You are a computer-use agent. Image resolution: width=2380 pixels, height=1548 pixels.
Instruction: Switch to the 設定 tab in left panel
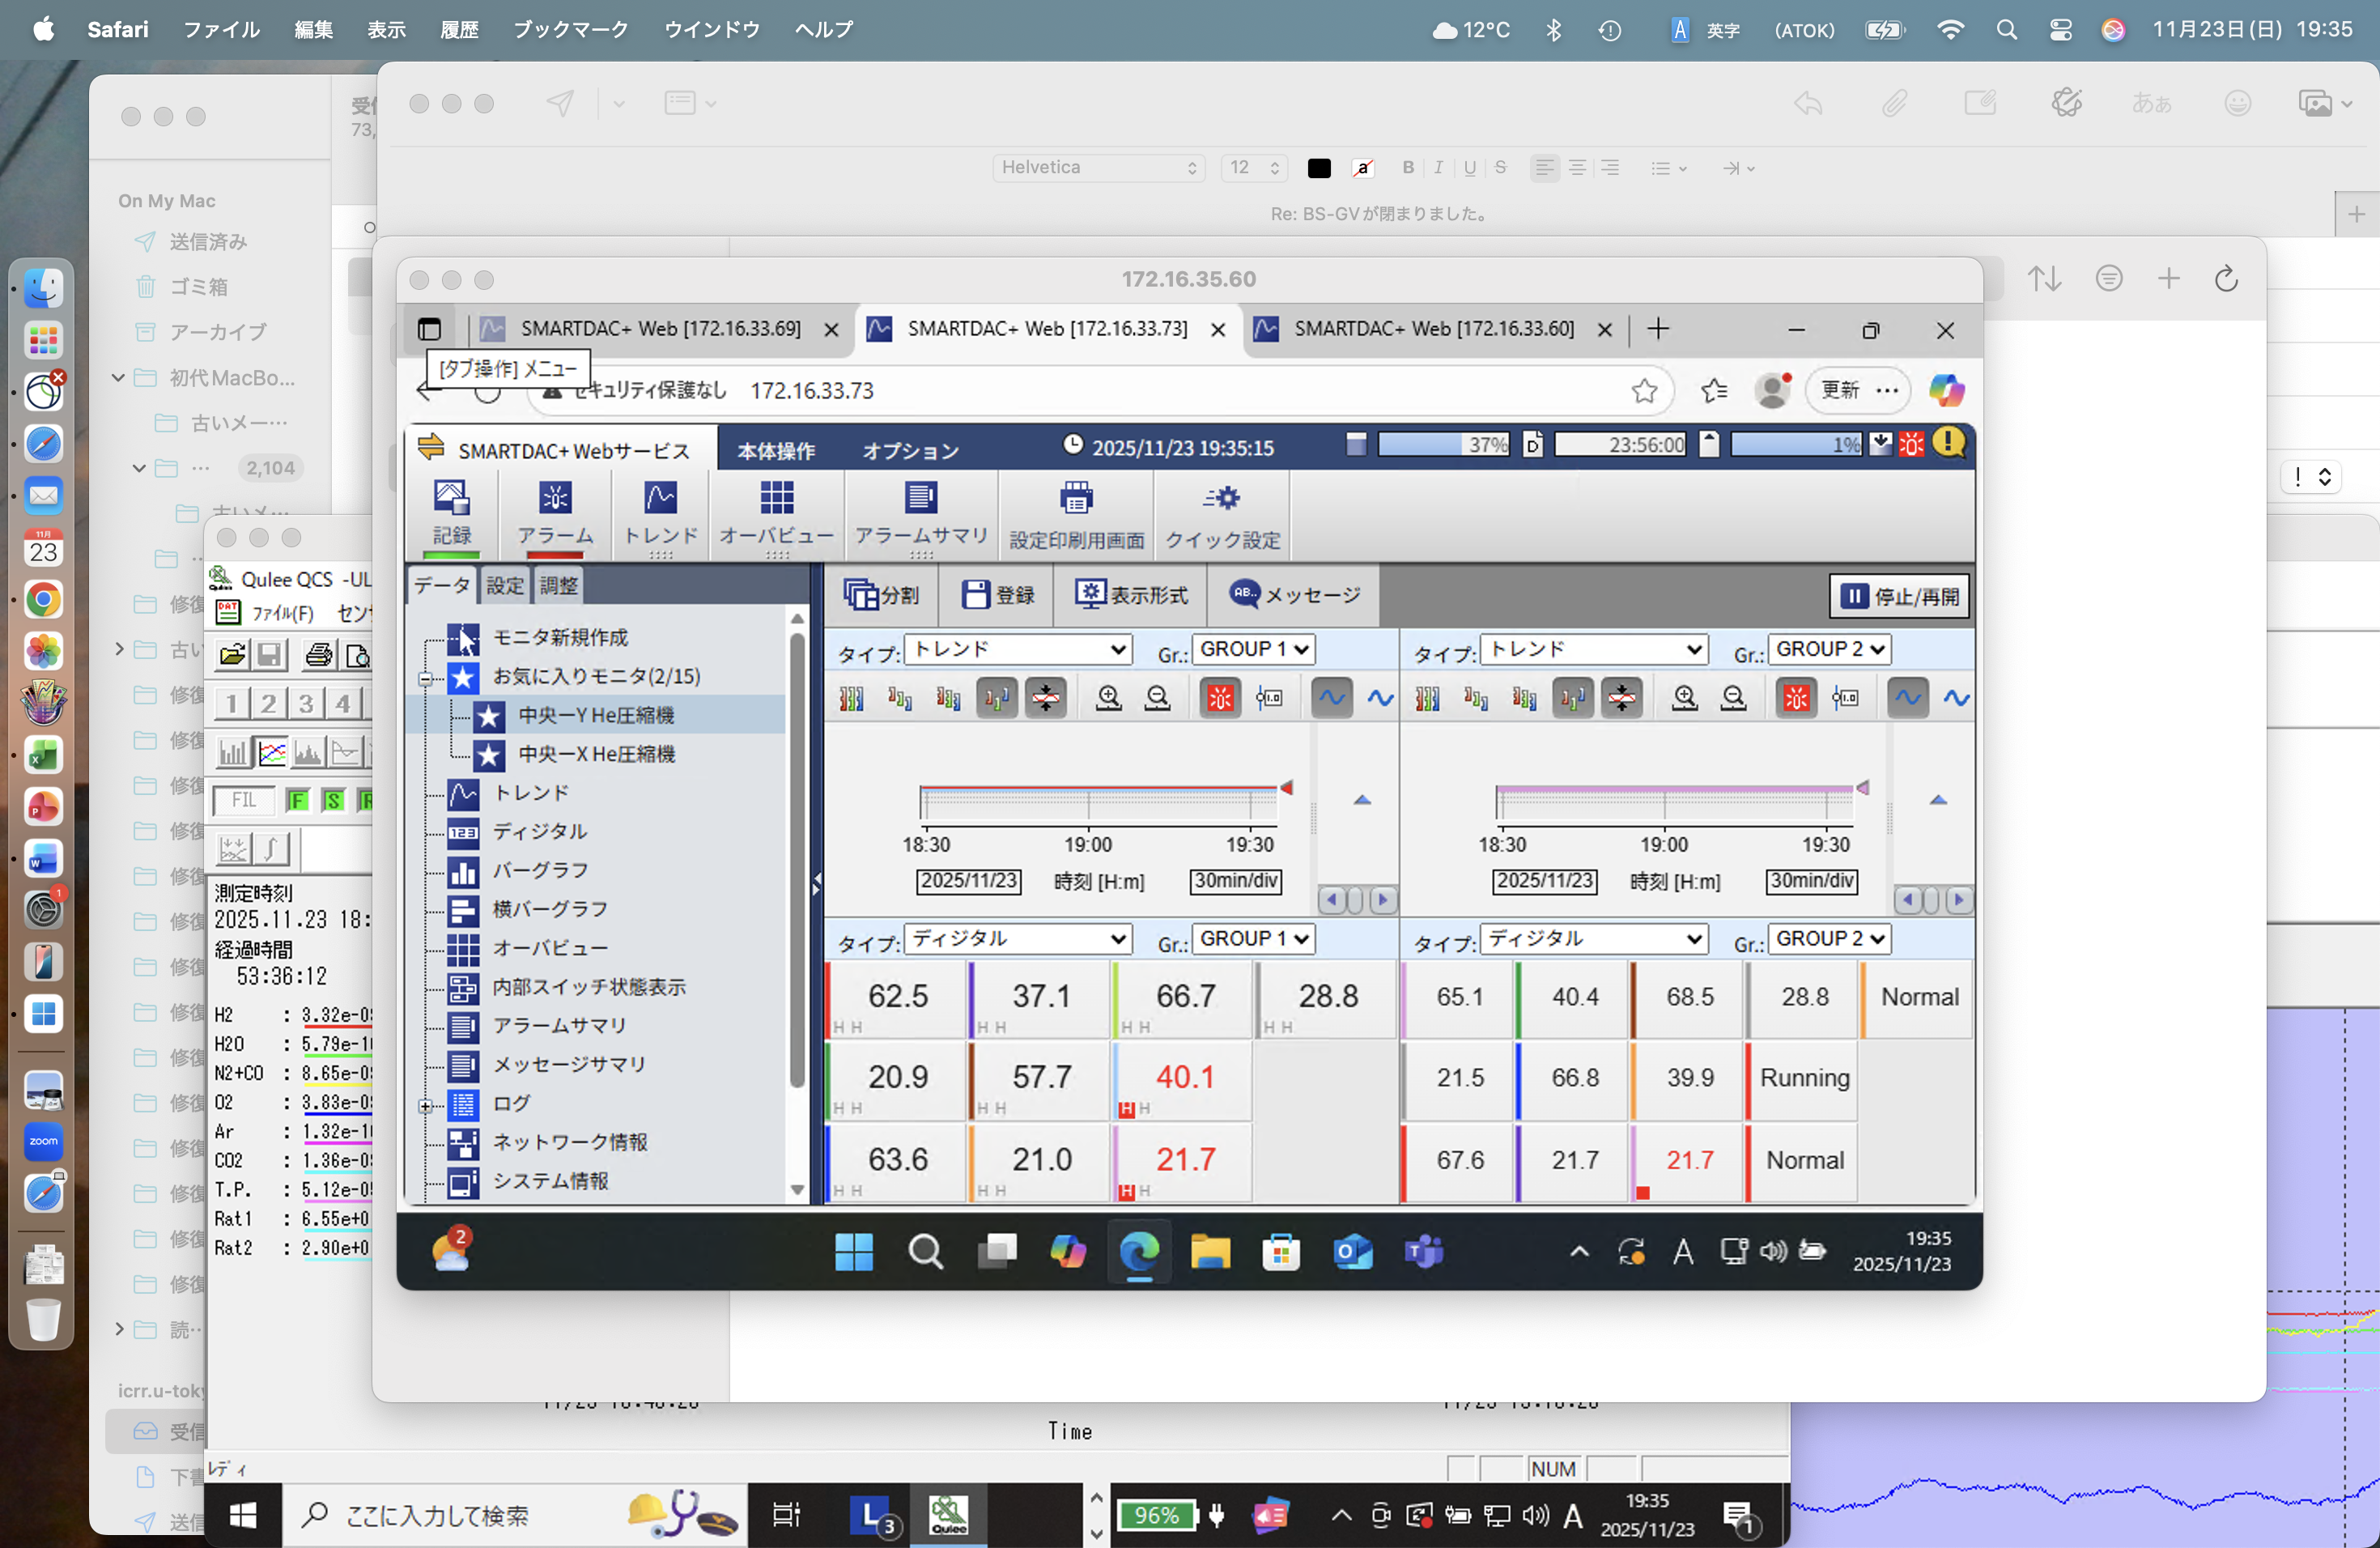point(504,585)
